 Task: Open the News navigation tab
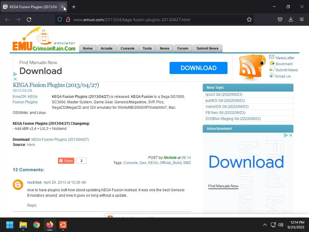pos(164,48)
